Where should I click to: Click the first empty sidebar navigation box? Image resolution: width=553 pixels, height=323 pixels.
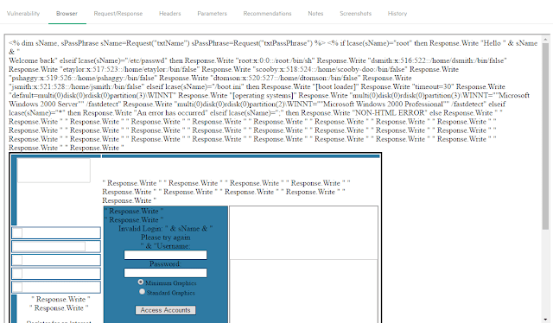(x=56, y=233)
